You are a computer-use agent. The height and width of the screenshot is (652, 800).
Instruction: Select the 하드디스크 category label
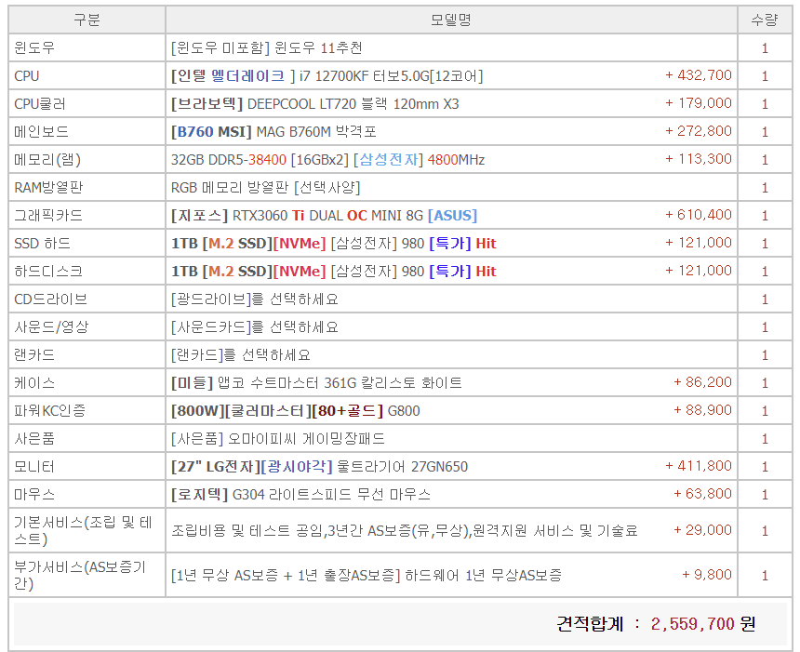click(48, 272)
